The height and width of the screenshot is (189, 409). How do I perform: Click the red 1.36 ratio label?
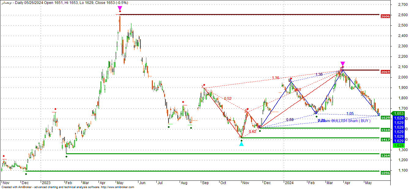click(x=276, y=78)
